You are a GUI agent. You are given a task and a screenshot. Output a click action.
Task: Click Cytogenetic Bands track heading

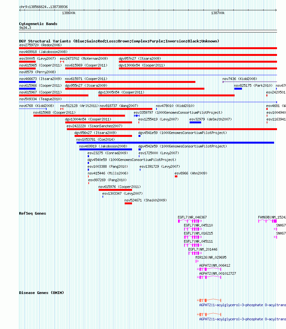click(x=38, y=24)
